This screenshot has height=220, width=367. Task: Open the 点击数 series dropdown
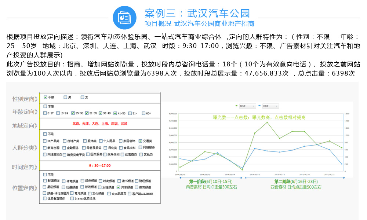click(x=270, y=106)
